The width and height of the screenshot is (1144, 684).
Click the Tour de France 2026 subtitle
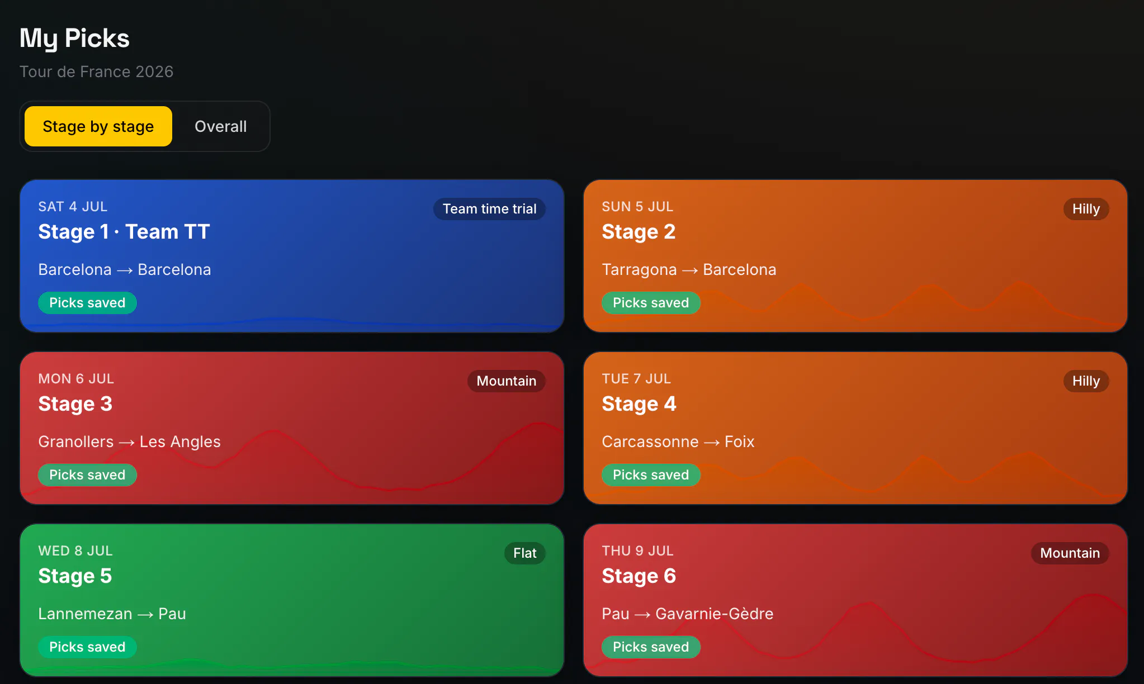pos(96,72)
